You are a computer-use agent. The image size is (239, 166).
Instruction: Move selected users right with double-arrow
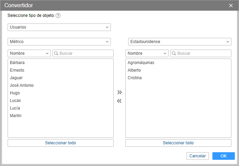click(x=119, y=92)
